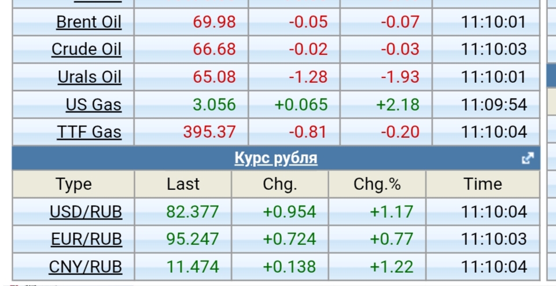Click the Type column header

click(73, 185)
